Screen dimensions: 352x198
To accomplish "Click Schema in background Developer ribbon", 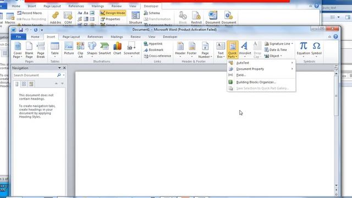I will [x=152, y=13].
